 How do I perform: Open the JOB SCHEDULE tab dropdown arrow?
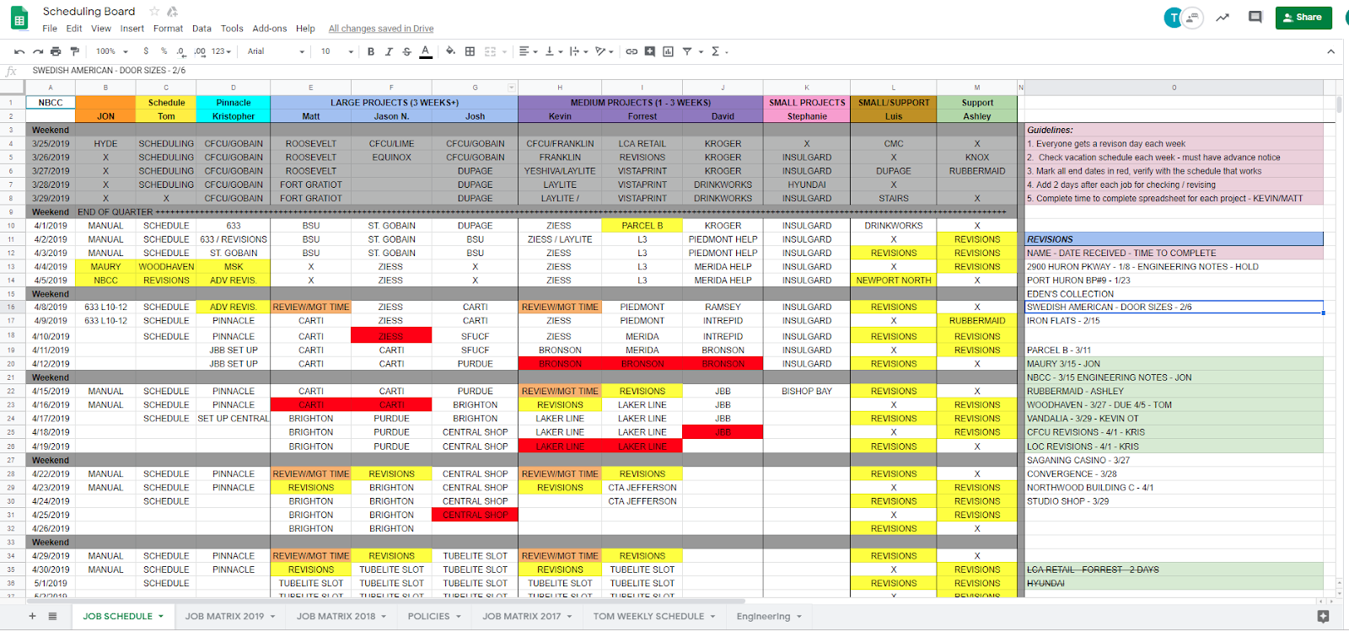[160, 617]
